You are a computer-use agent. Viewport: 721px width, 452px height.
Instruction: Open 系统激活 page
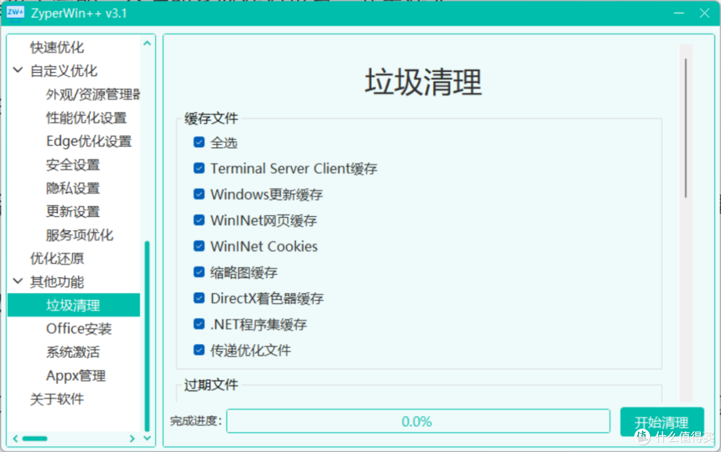tap(73, 352)
